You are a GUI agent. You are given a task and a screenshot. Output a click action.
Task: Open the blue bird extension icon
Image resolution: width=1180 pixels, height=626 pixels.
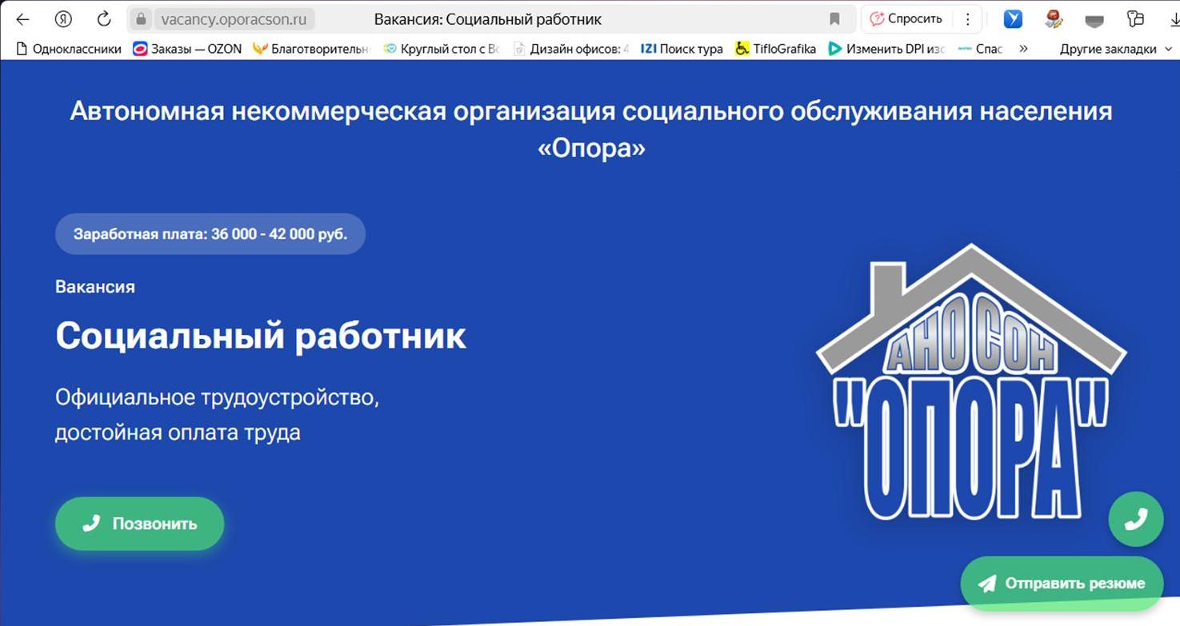coord(1013,19)
